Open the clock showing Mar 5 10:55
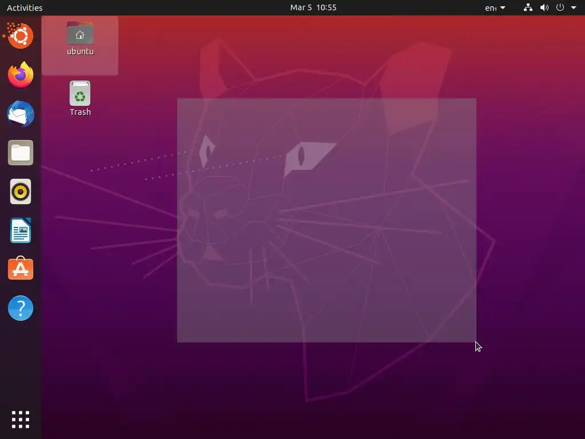Viewport: 585px width, 439px height. (314, 7)
